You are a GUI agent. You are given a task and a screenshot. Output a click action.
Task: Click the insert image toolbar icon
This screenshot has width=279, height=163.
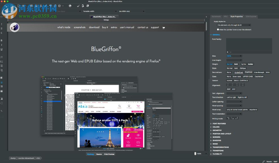[x=36, y=5]
